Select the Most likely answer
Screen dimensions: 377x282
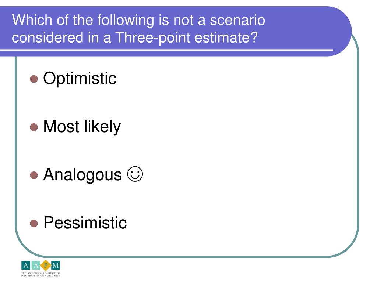82,127
